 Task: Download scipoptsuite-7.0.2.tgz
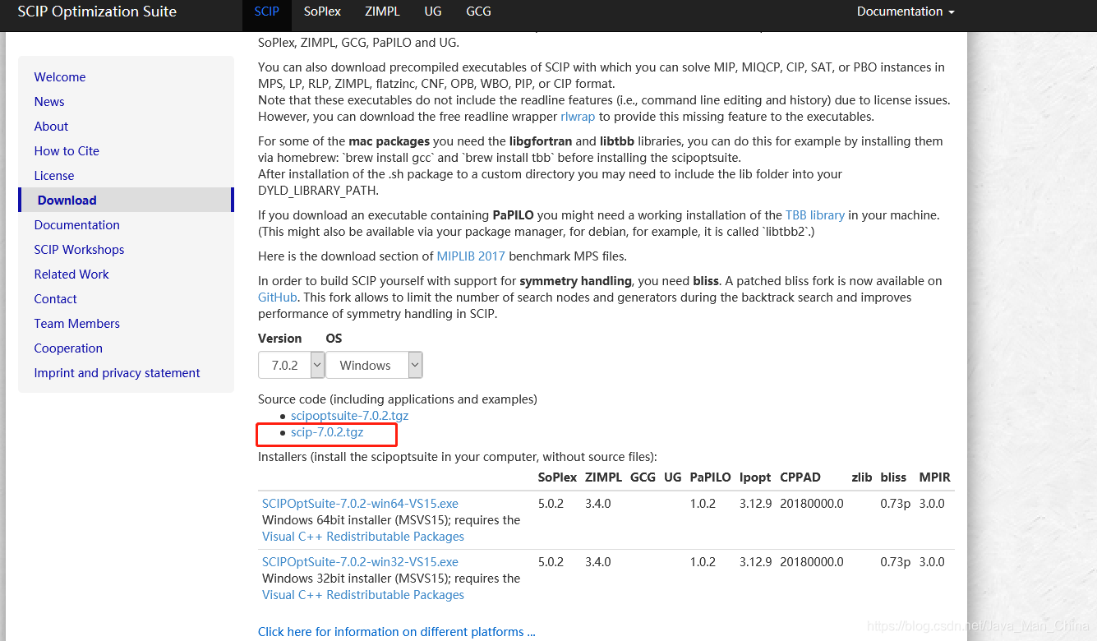[x=349, y=416]
